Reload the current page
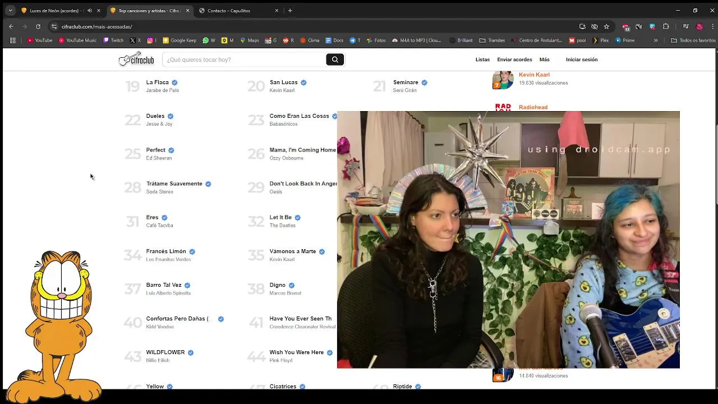The image size is (718, 404). (38, 26)
